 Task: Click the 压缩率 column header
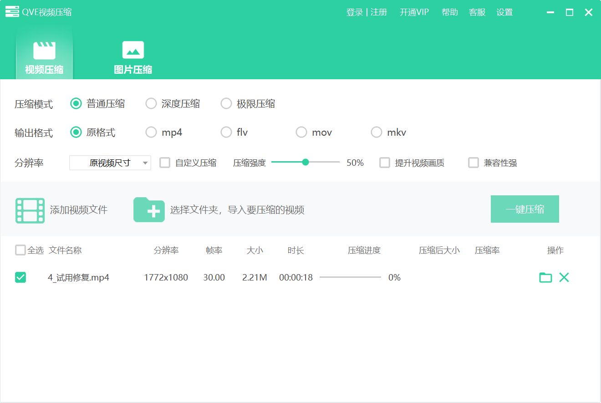point(487,250)
